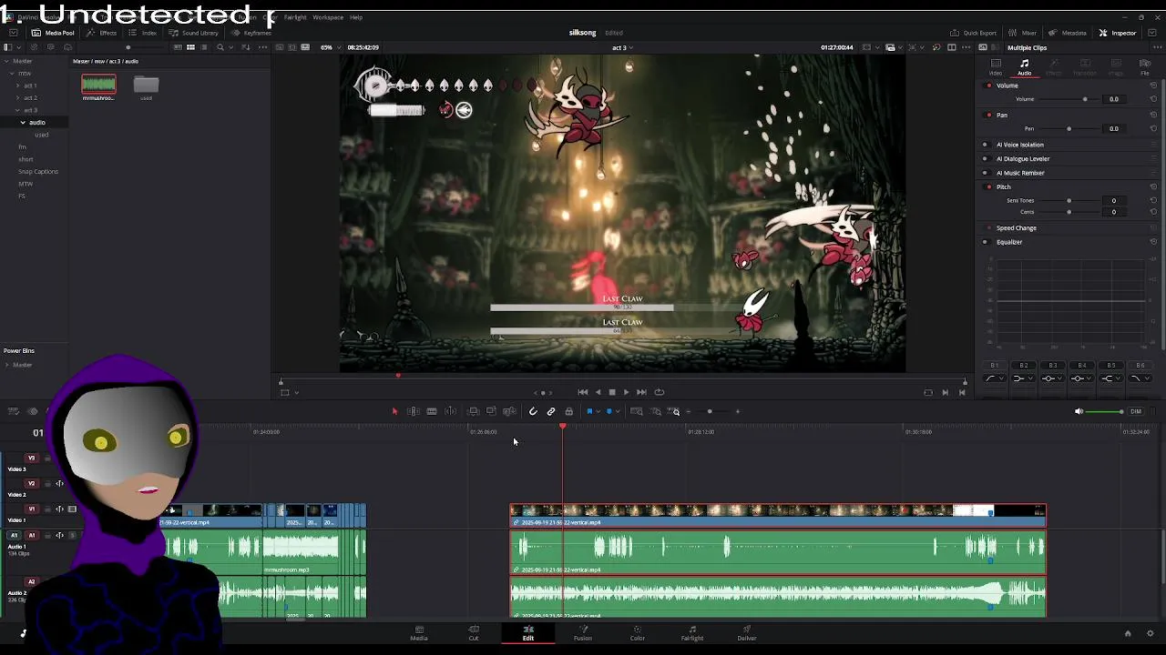
Task: Enable AI Dialogue Leveler
Action: tap(985, 158)
